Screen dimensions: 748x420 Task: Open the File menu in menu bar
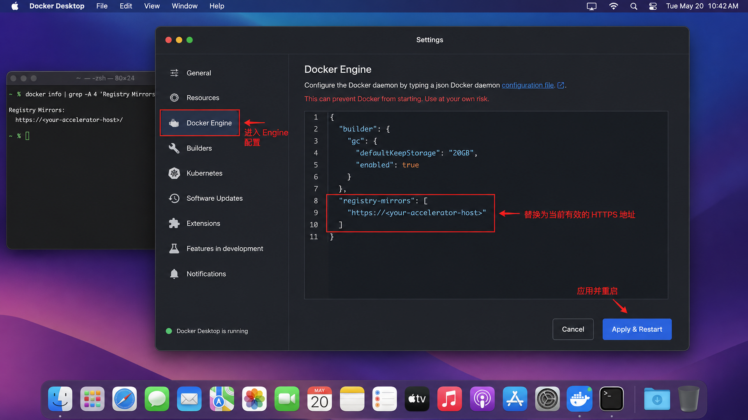pos(102,6)
